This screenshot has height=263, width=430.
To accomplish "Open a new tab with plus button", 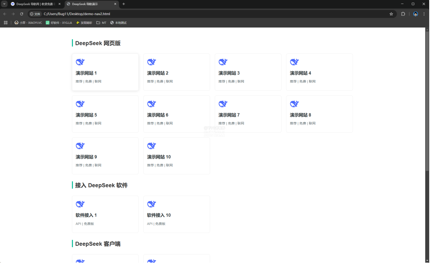I will click(x=124, y=4).
